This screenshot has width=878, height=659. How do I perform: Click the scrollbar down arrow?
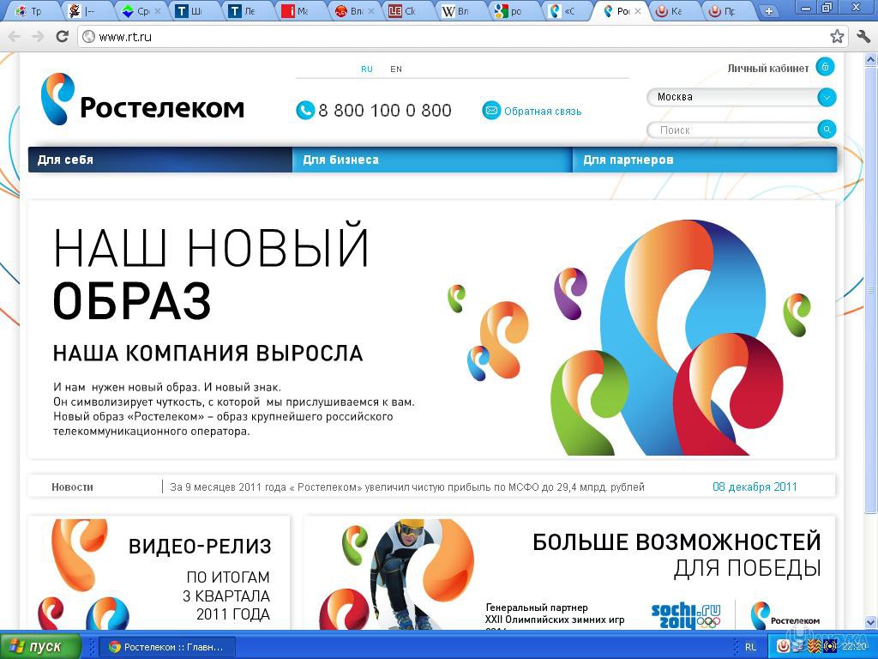871,622
